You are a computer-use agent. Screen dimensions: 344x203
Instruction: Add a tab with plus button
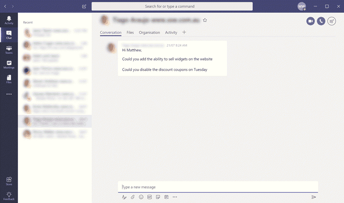pos(184,33)
